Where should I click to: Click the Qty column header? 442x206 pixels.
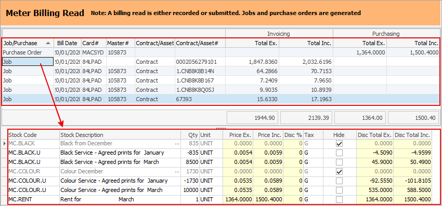[x=190, y=135]
